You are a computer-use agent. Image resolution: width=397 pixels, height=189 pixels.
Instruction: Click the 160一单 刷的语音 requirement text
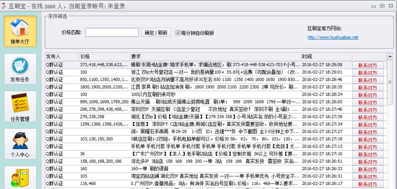click(x=150, y=169)
